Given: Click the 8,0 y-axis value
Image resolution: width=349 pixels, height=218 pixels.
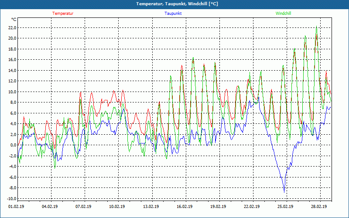Looking at the screenshot, I should (x=13, y=102).
